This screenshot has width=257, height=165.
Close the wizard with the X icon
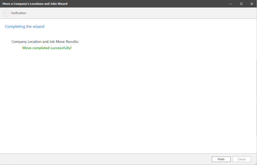point(252,4)
